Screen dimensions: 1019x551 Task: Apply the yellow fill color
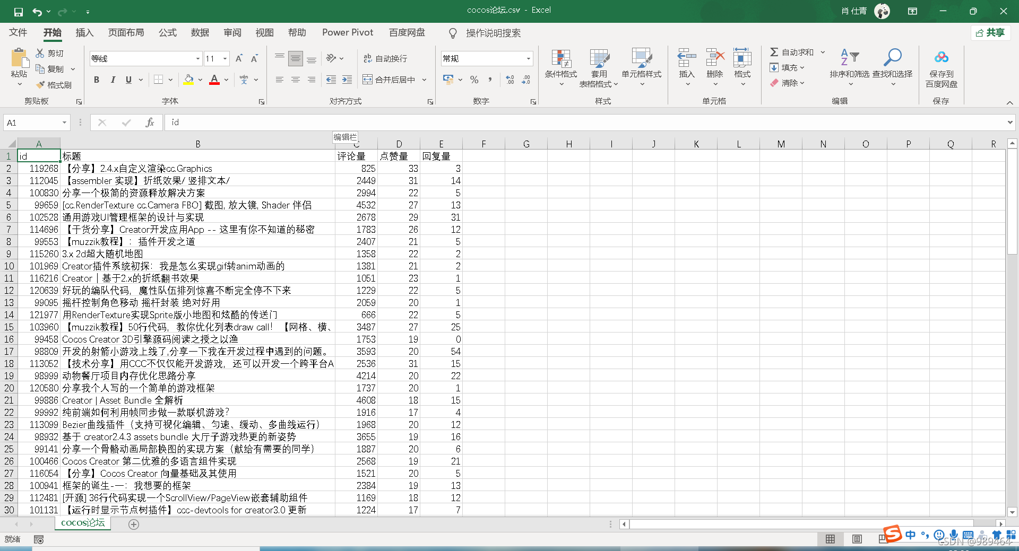tap(188, 80)
